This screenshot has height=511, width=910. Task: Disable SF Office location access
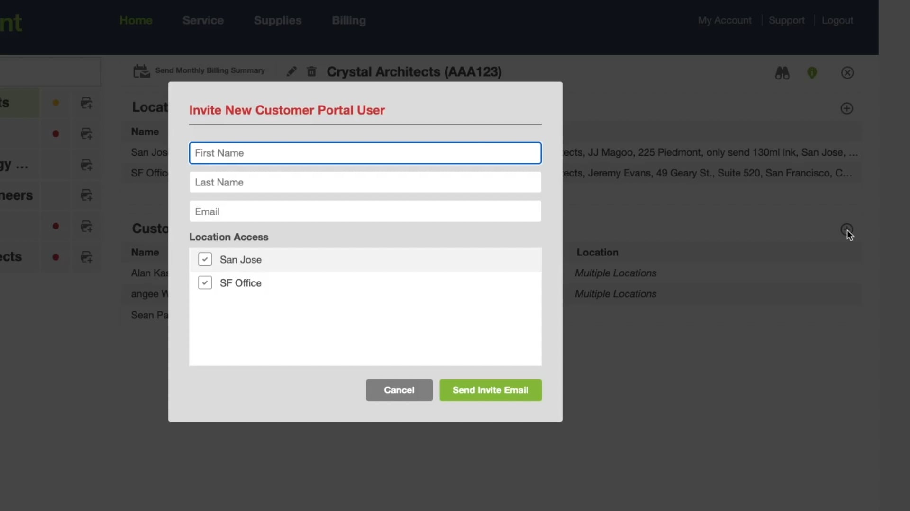(204, 282)
